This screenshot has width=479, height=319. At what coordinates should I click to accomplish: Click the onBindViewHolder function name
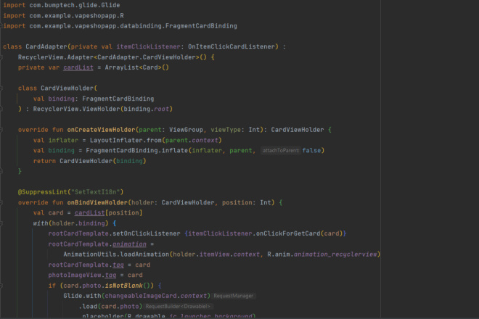pos(97,202)
